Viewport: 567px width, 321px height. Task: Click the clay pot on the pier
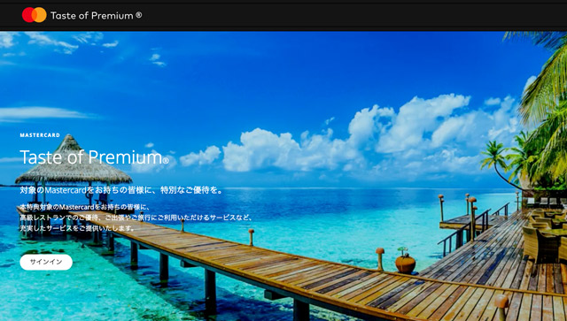click(405, 263)
